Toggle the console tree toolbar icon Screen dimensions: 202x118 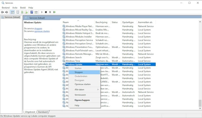(x=12, y=12)
